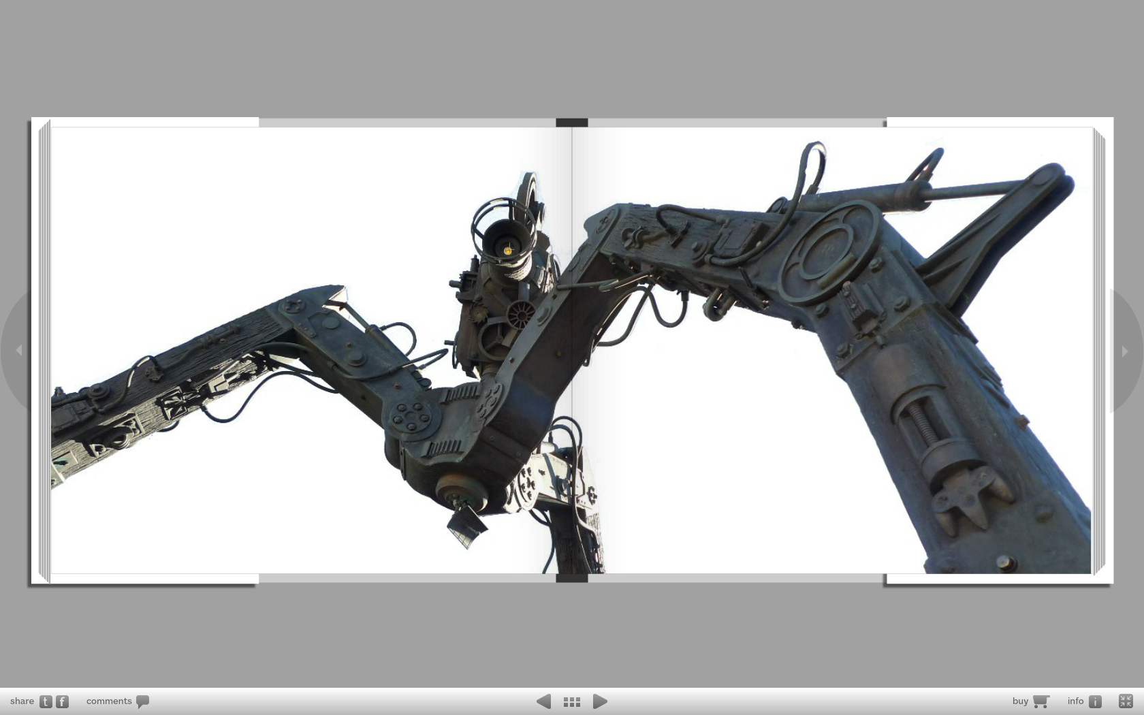Open the page thumbnails grid view
Screen dimensions: 1144x715
(572, 701)
